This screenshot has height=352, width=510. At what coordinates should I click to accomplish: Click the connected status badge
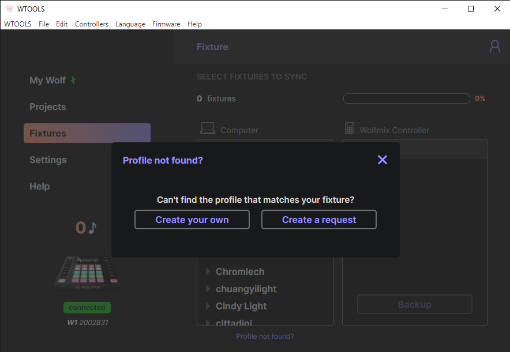click(87, 308)
